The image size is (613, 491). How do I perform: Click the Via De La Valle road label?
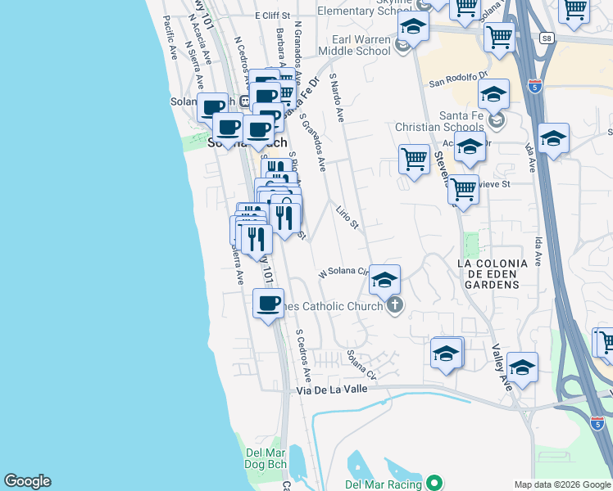point(332,390)
